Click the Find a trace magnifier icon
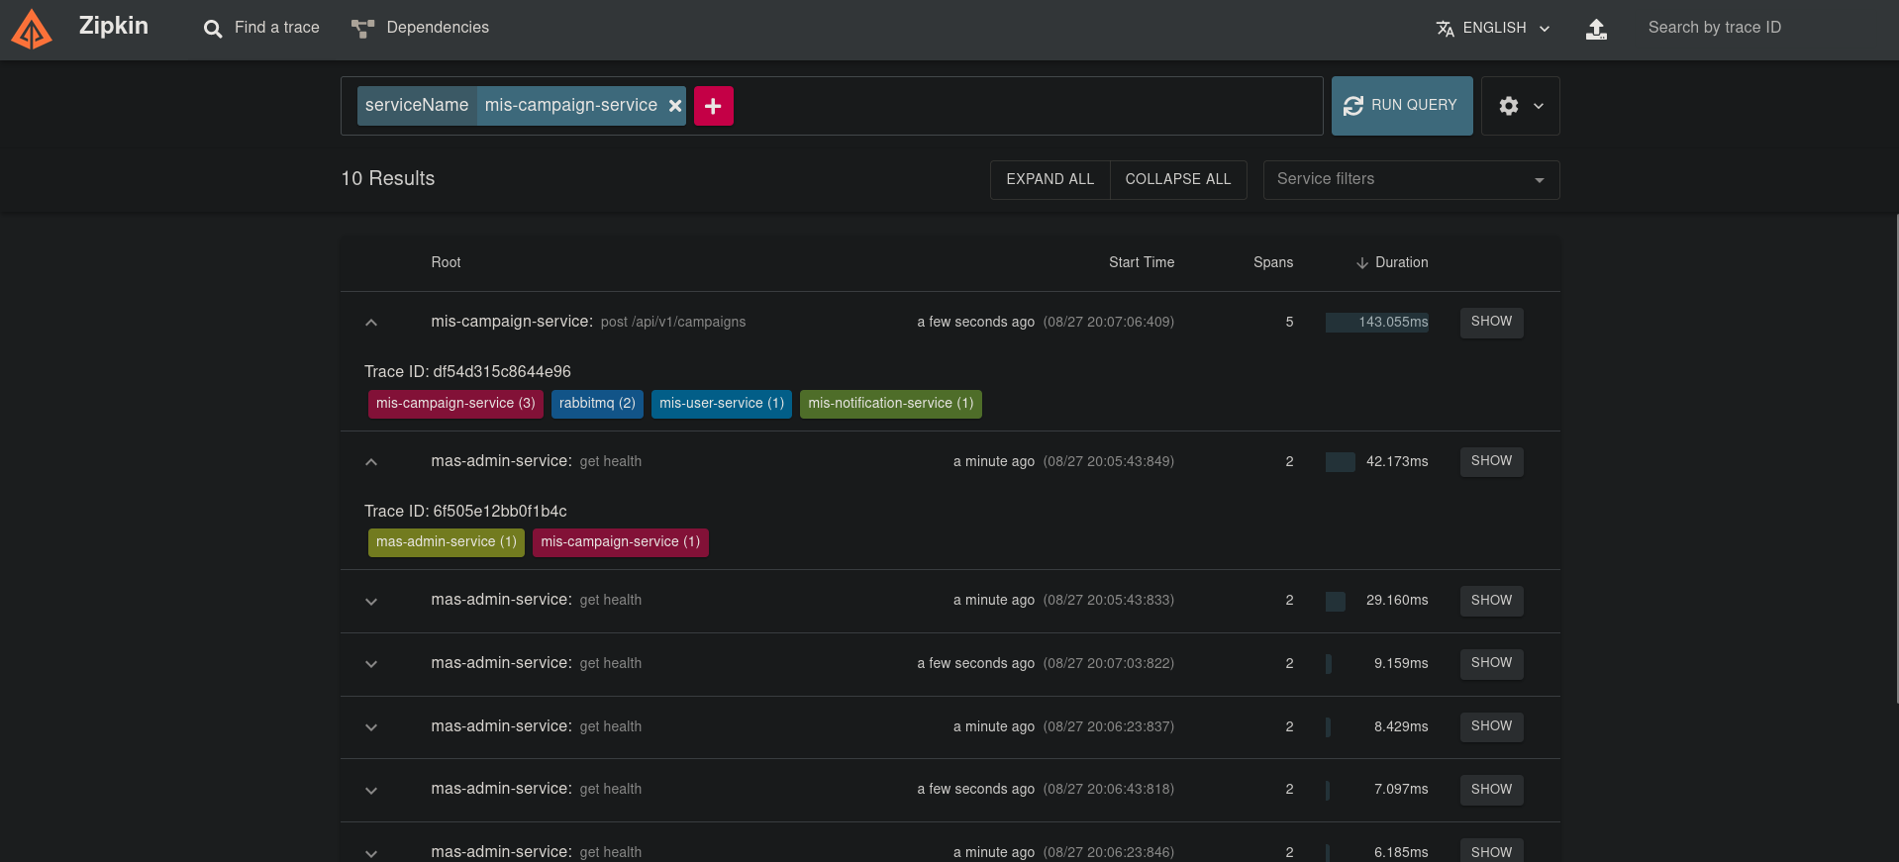 pos(213,29)
